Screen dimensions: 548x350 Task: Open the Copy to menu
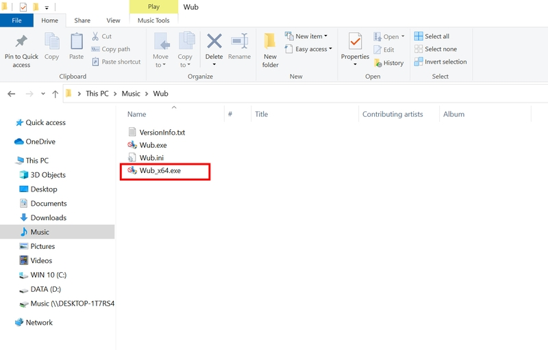(185, 50)
